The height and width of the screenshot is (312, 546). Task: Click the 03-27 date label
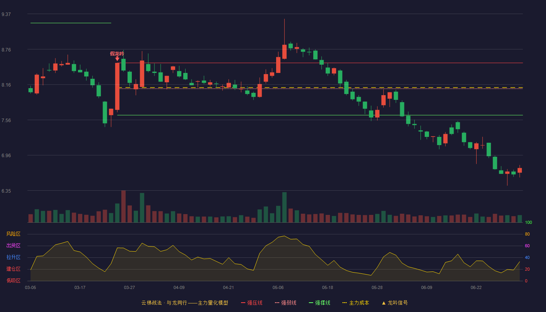click(129, 288)
